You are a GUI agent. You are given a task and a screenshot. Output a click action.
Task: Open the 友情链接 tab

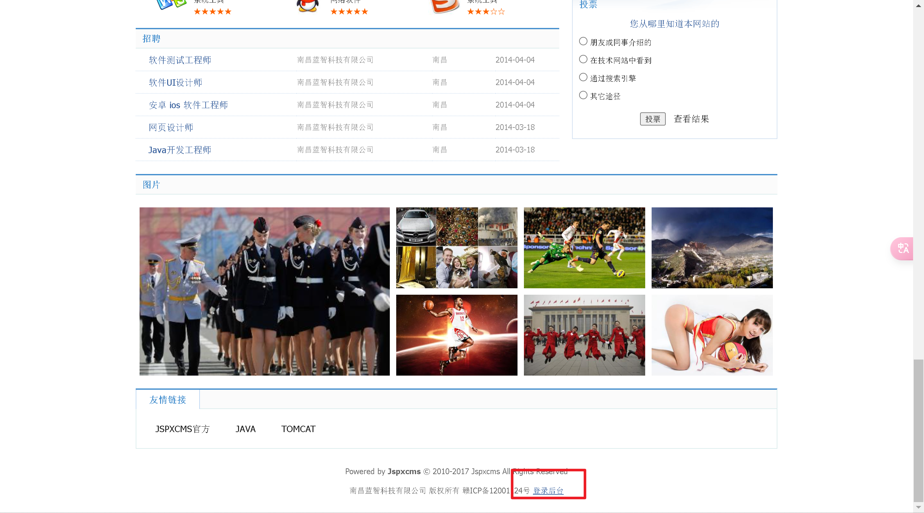click(167, 400)
